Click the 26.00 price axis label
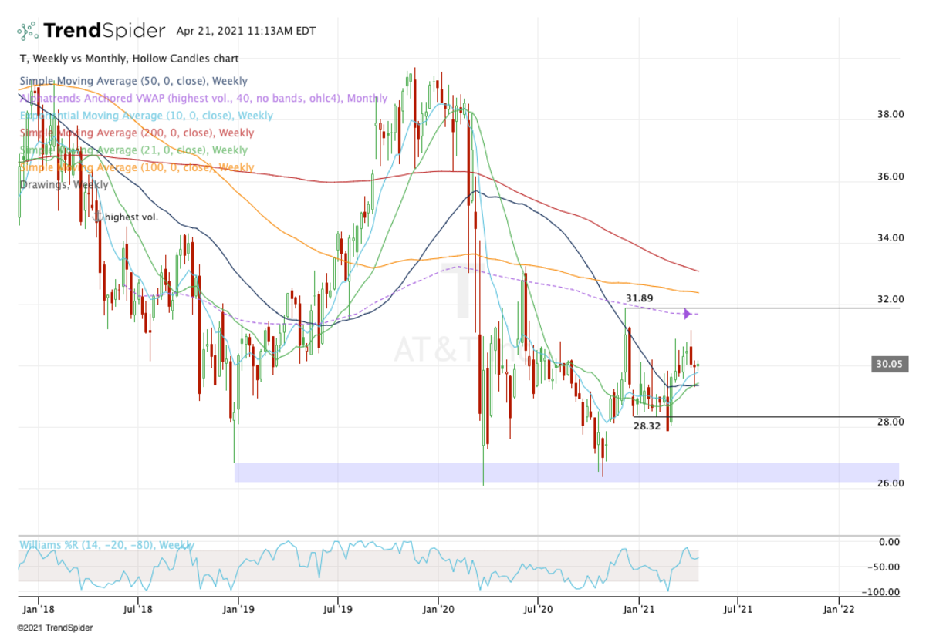Screen dimensions: 926x636 [891, 483]
